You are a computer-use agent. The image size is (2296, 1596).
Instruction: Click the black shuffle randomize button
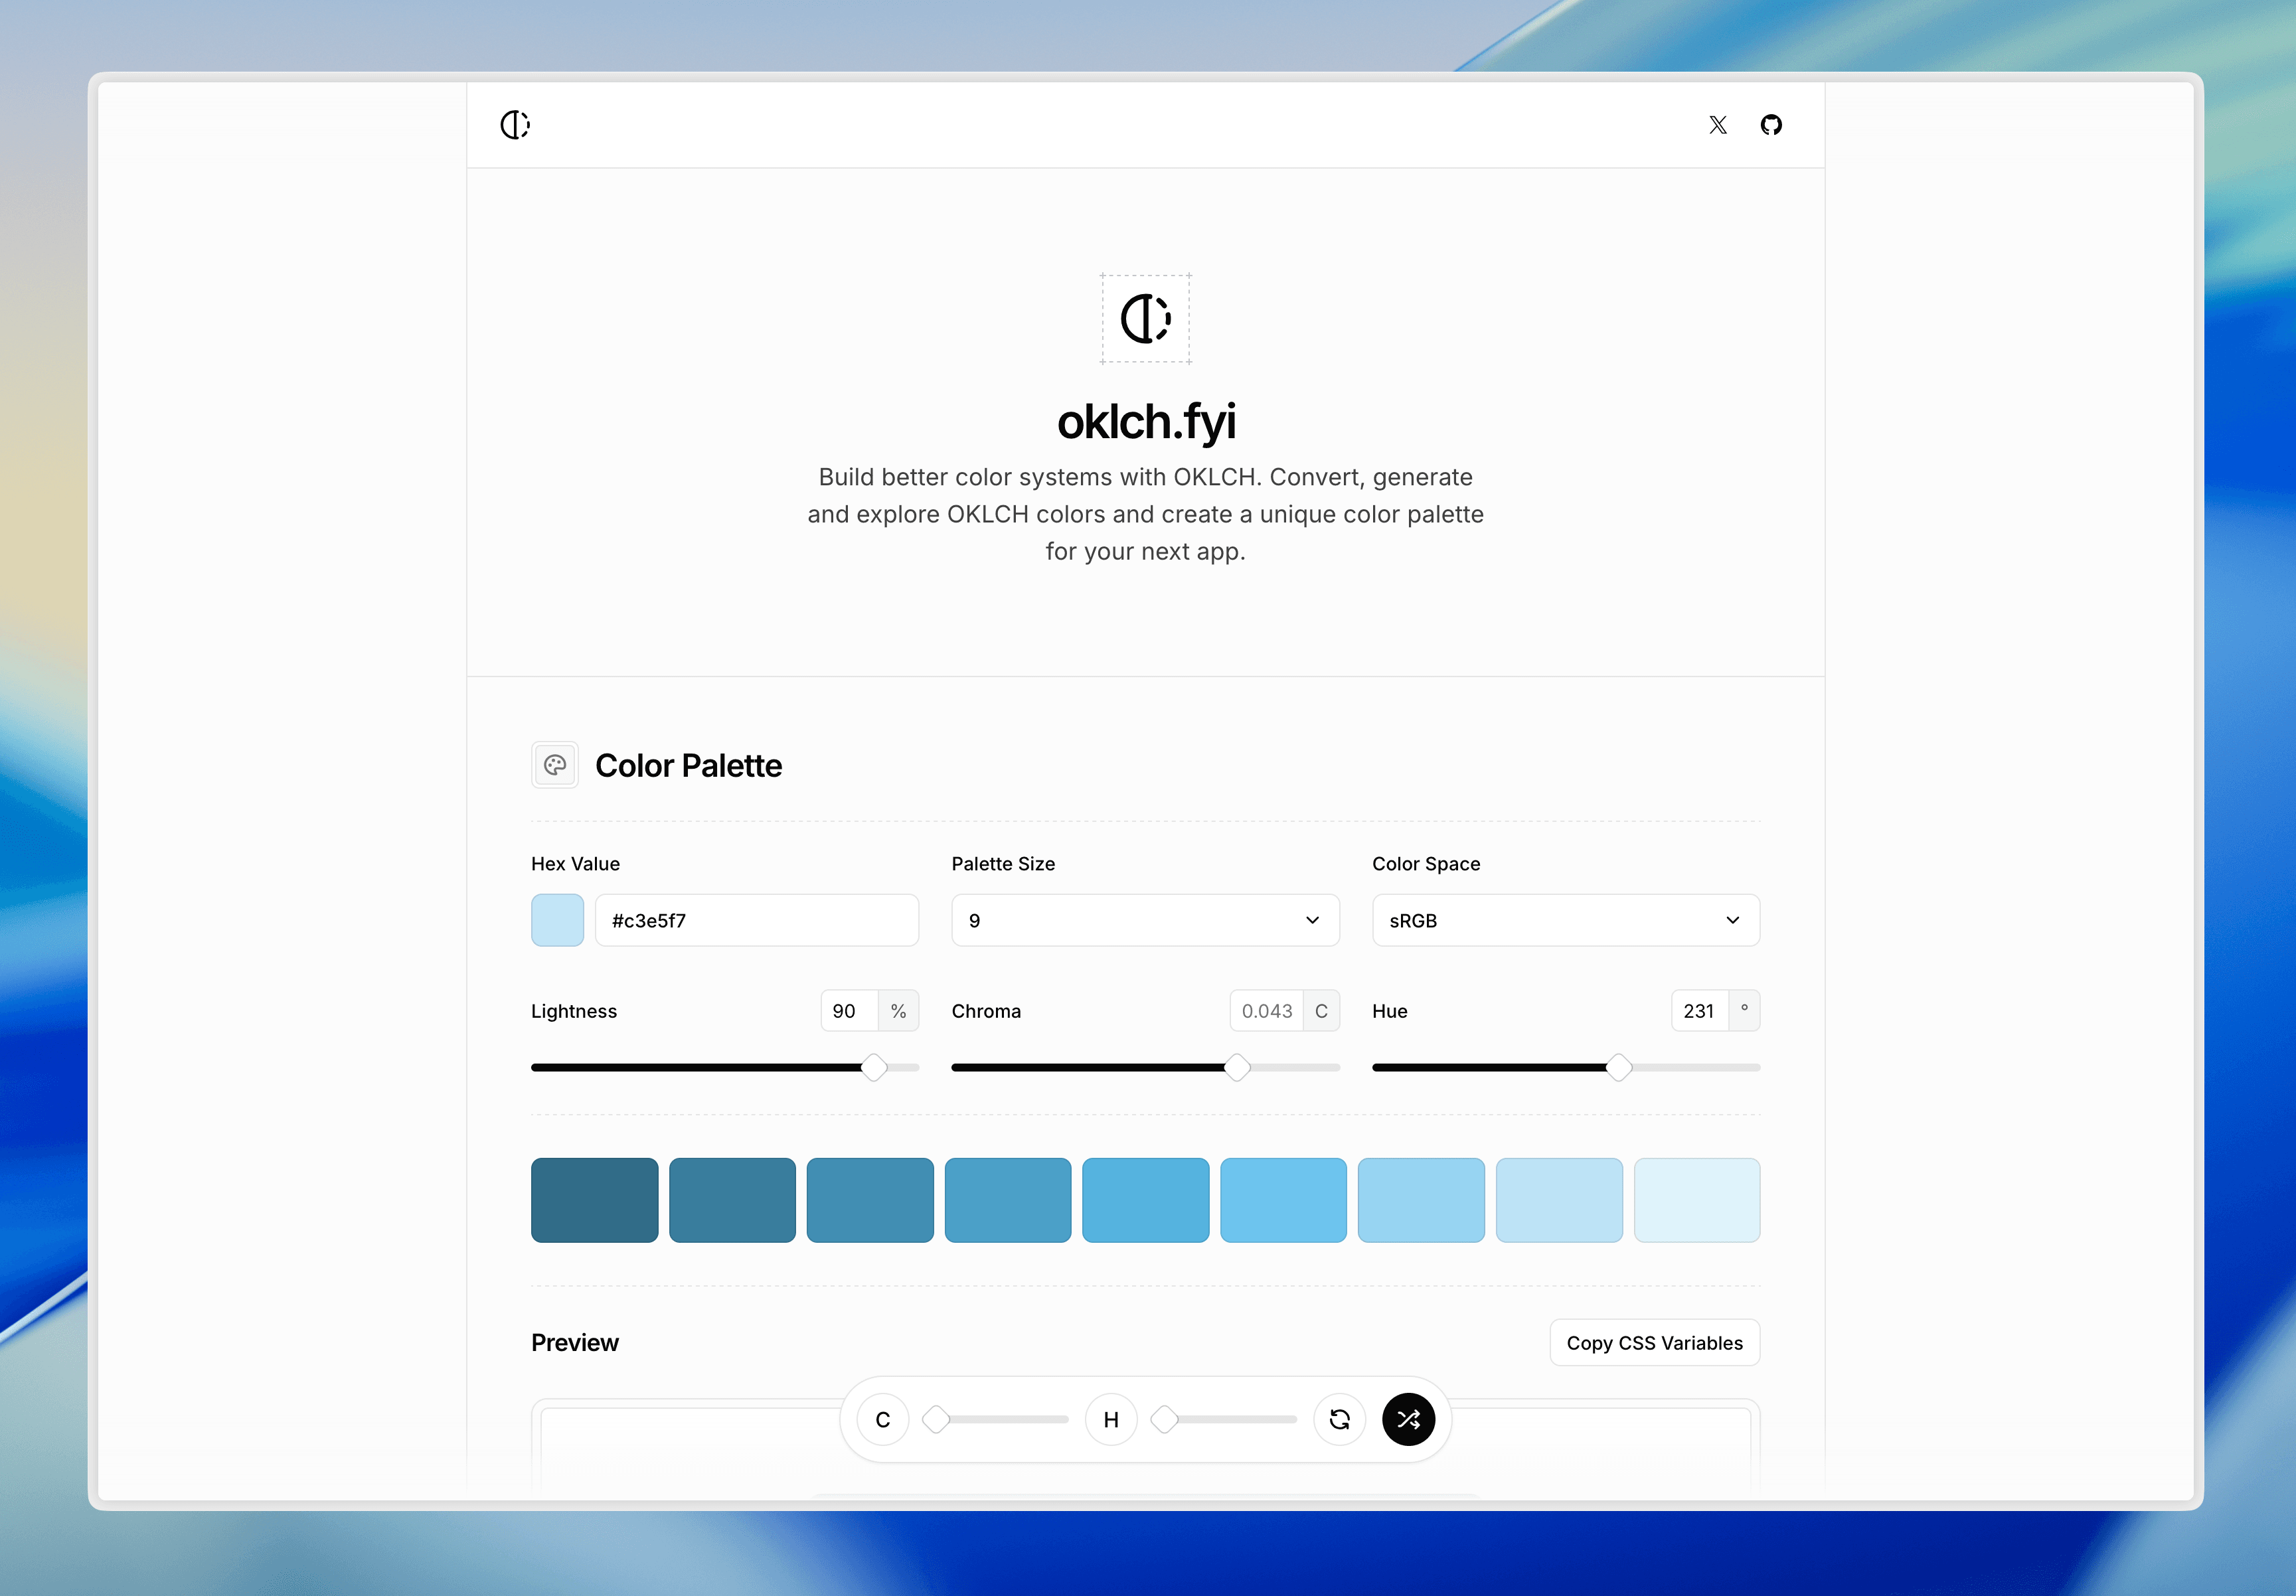[x=1409, y=1419]
